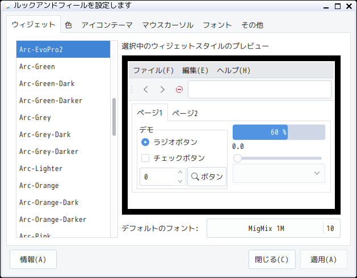Screen dimensions: 357x278
Task: Switch to the ウィジェット tab
Action: 33,24
